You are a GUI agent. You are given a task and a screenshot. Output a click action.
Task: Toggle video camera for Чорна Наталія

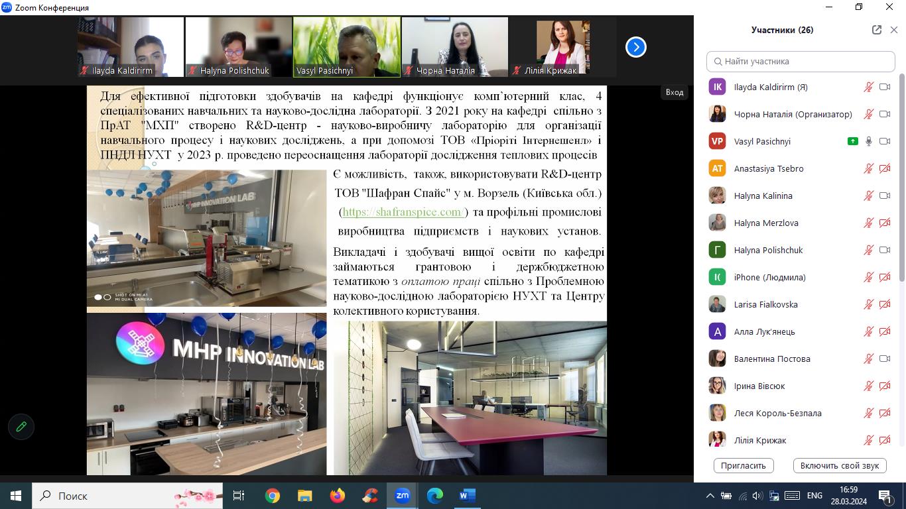coord(884,114)
